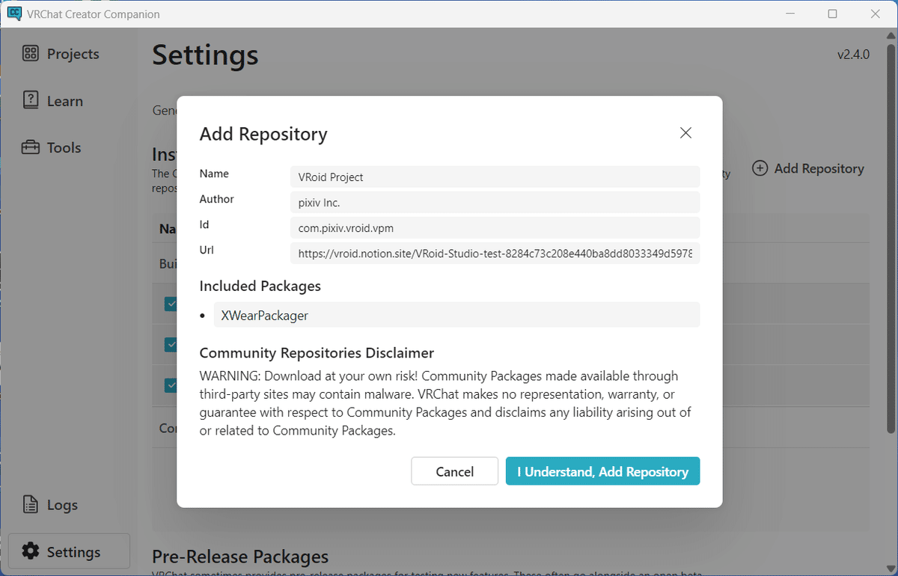Viewport: 898px width, 576px height.
Task: Click the page vertical scrollbar
Action: [x=891, y=238]
